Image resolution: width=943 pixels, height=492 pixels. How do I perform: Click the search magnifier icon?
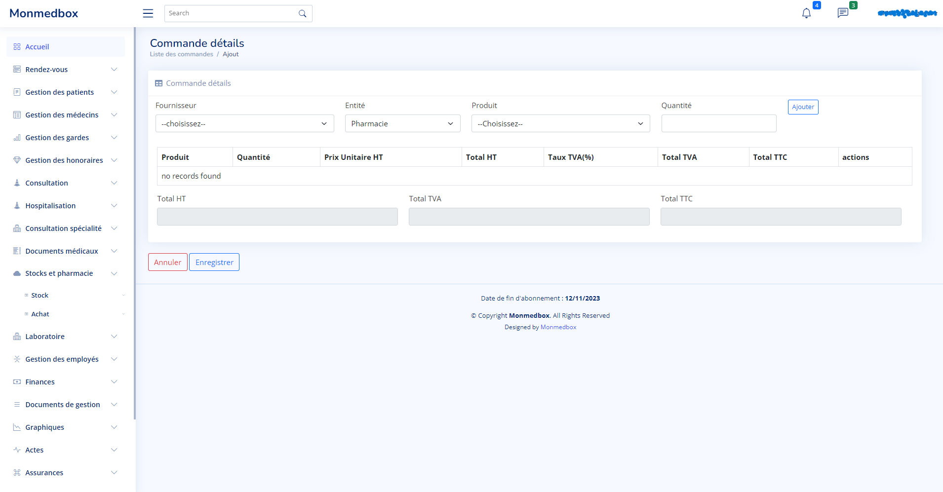pyautogui.click(x=302, y=14)
